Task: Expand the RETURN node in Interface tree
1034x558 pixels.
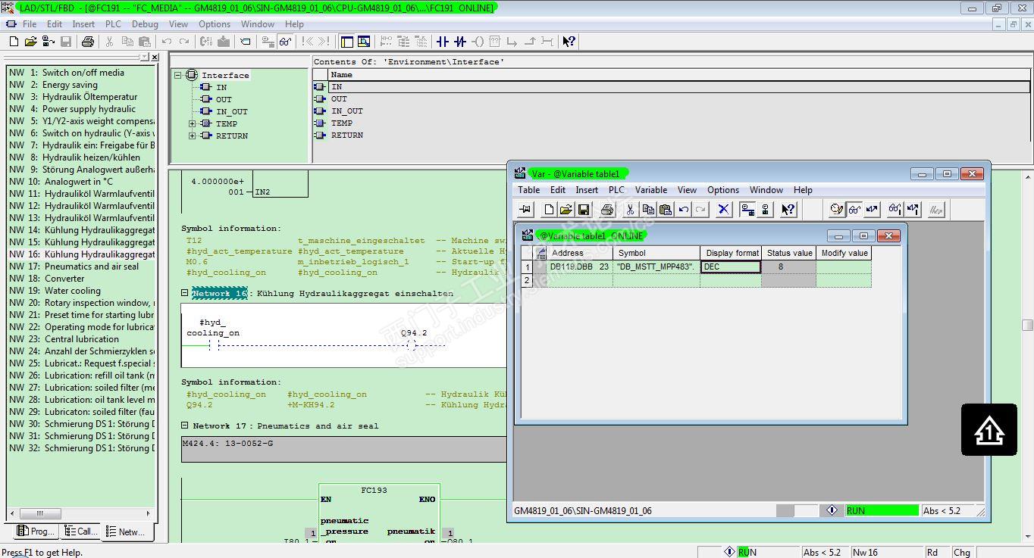Action: (193, 136)
